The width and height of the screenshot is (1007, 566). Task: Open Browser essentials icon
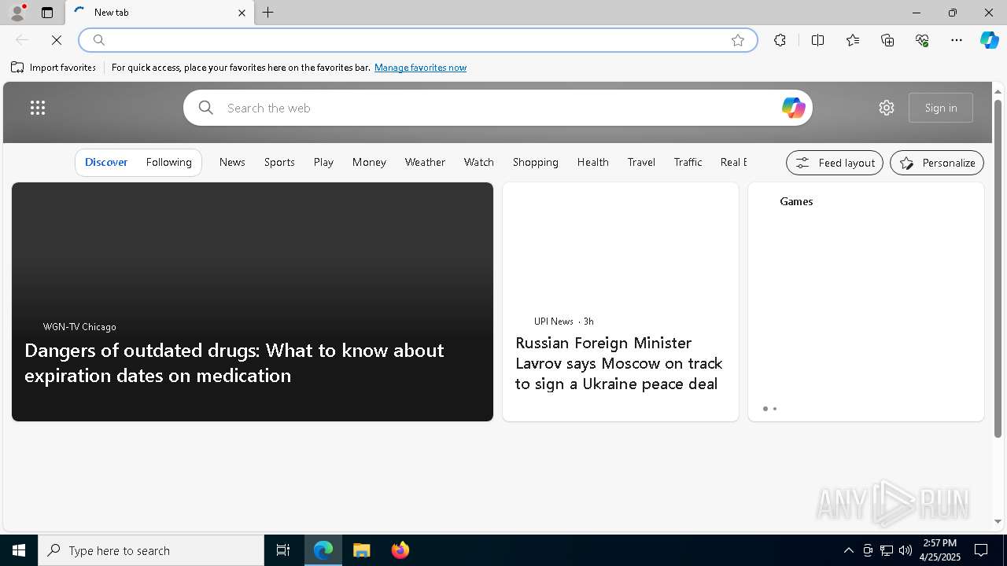[922, 40]
